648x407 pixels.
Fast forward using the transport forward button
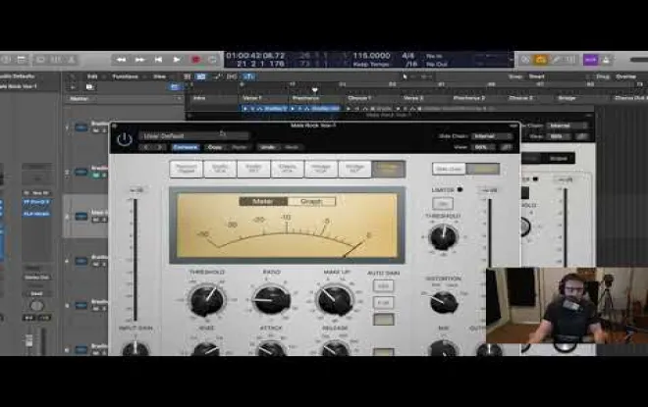(x=139, y=60)
